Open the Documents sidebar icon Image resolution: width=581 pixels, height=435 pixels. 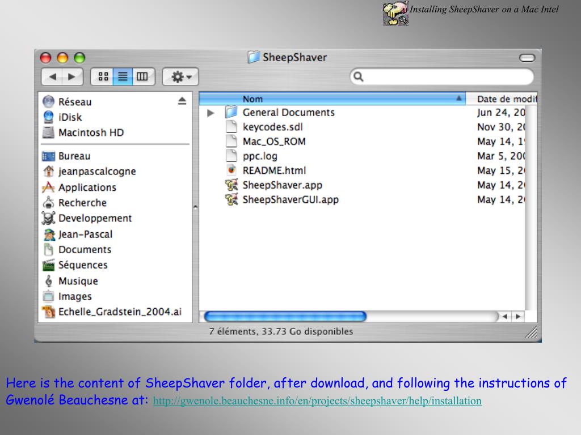48,250
